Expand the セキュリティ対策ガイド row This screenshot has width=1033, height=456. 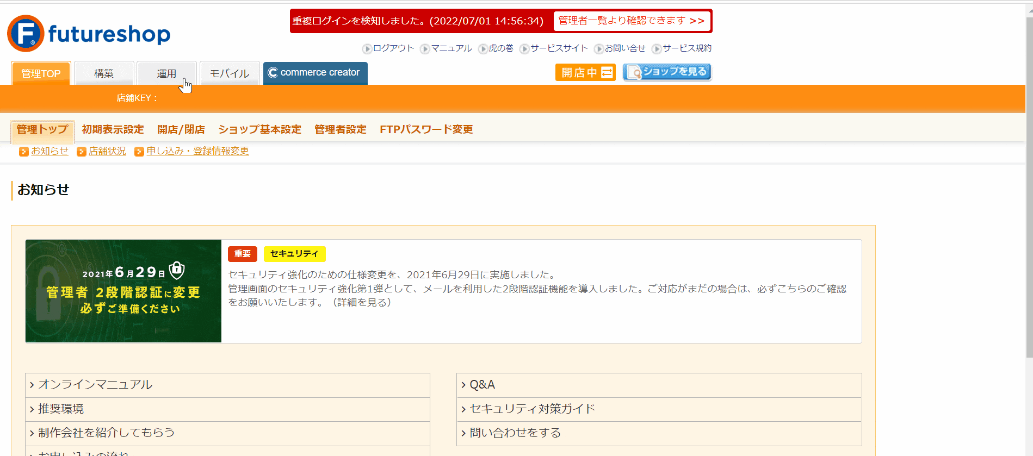click(659, 409)
